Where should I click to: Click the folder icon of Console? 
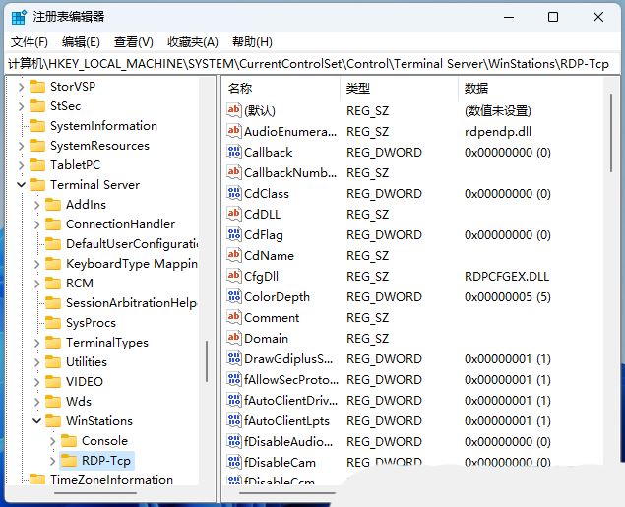[x=69, y=441]
